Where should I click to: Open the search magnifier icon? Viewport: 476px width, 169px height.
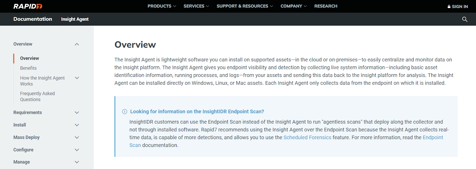coord(465,19)
